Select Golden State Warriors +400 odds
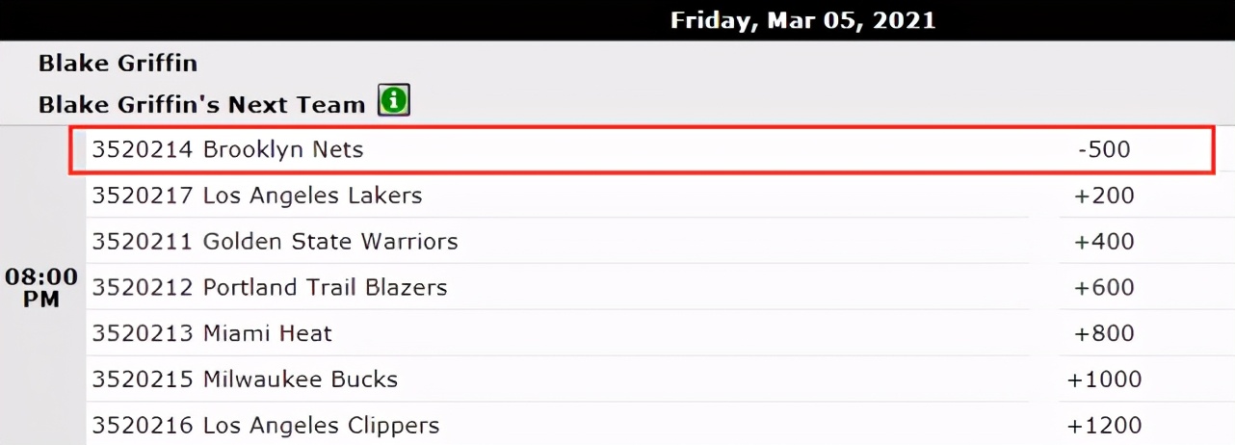Viewport: 1235px width, 445px height. point(1104,242)
